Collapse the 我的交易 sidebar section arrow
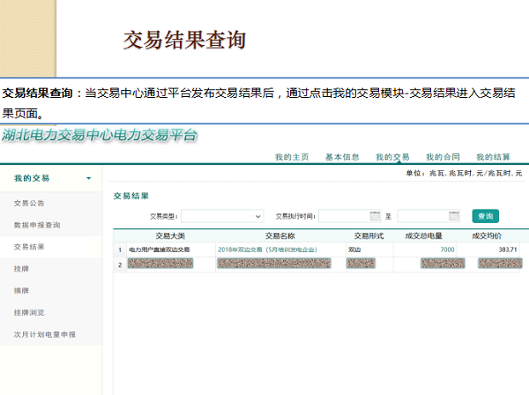This screenshot has width=529, height=395. 88,178
